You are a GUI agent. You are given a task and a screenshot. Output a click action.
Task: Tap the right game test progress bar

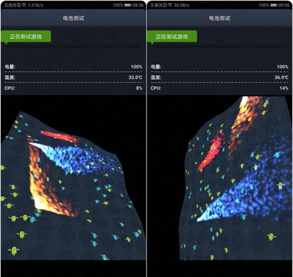[219, 46]
